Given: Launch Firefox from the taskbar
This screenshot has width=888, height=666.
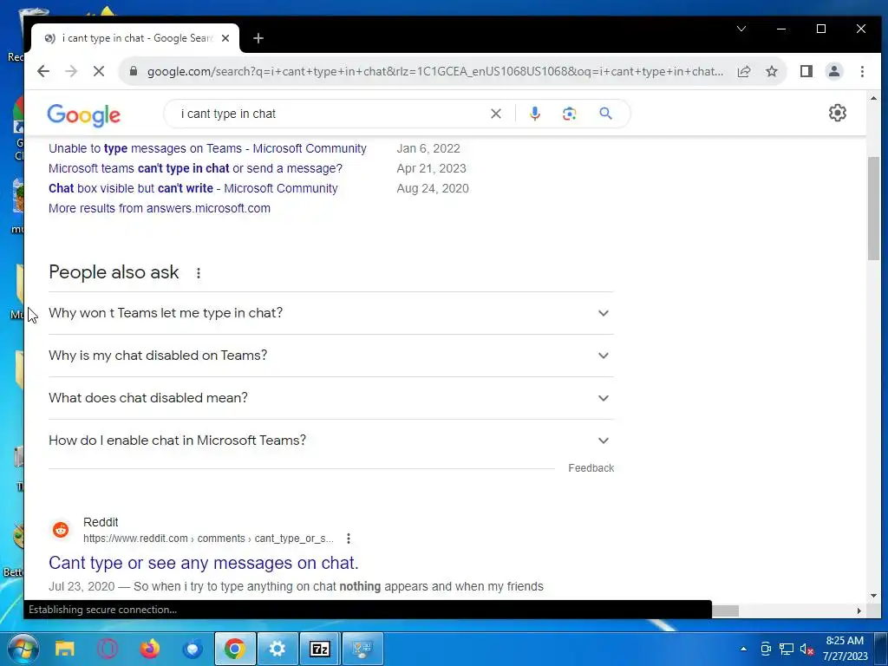Looking at the screenshot, I should (x=150, y=649).
